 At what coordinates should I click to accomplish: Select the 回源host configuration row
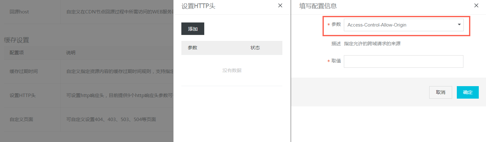(19, 12)
